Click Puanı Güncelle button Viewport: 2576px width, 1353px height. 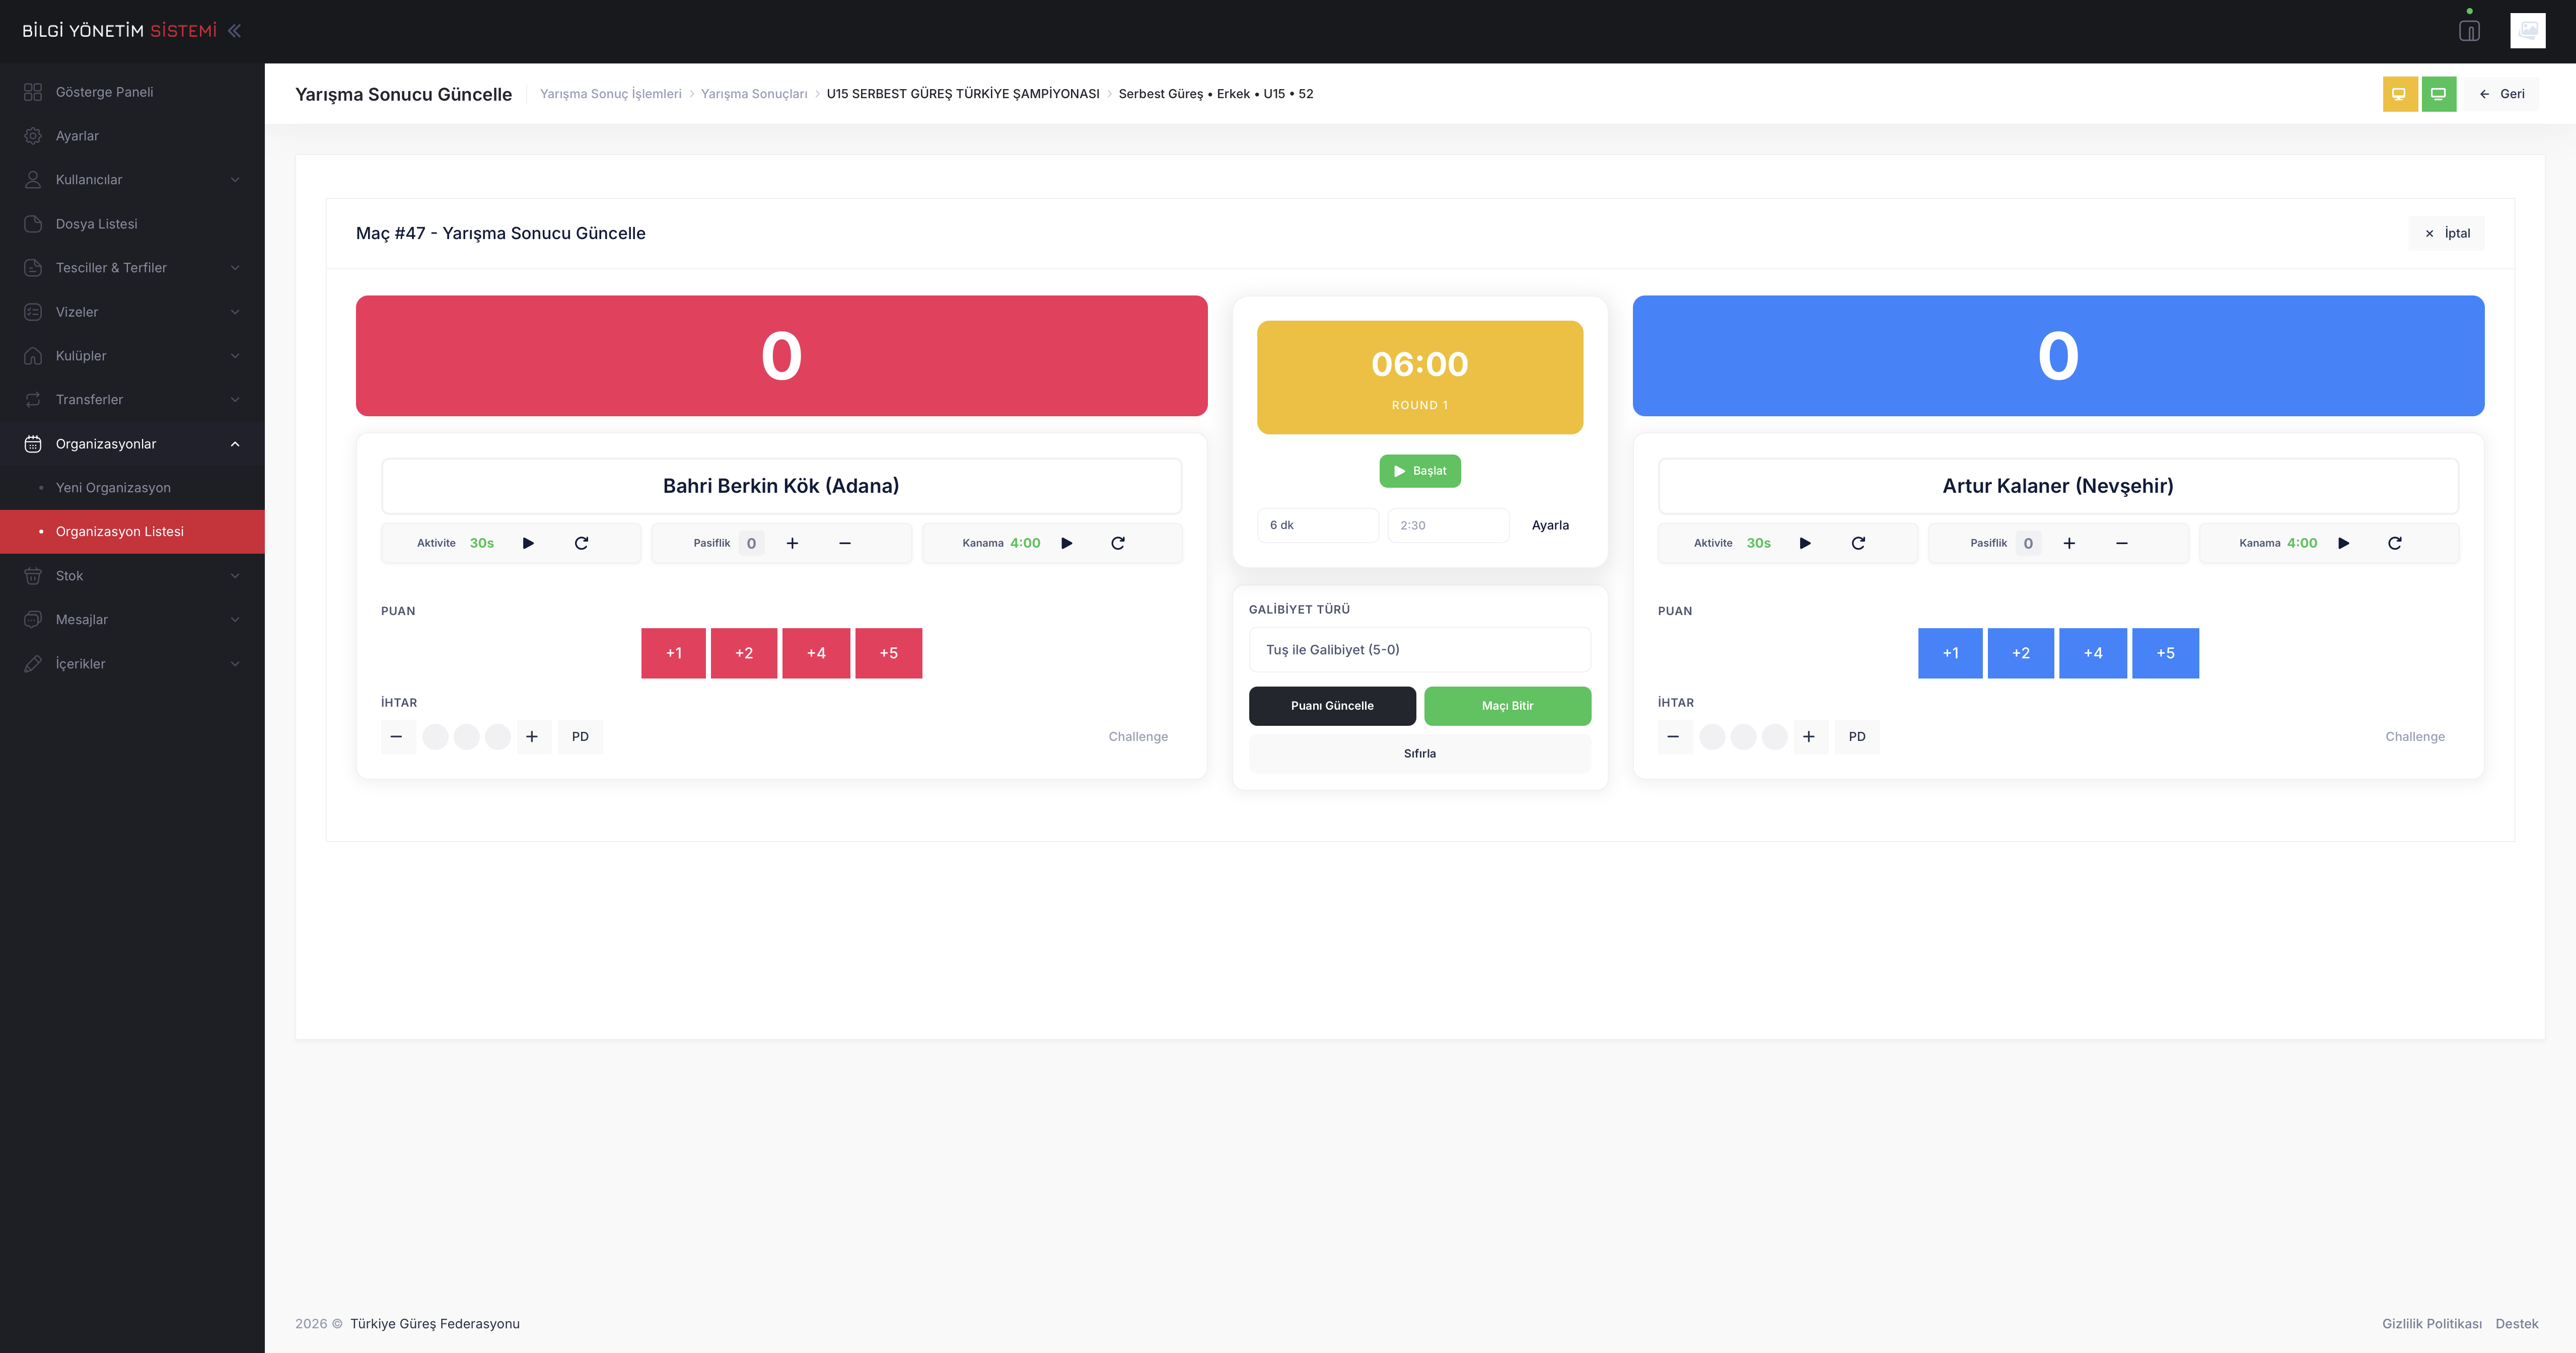pos(1332,706)
